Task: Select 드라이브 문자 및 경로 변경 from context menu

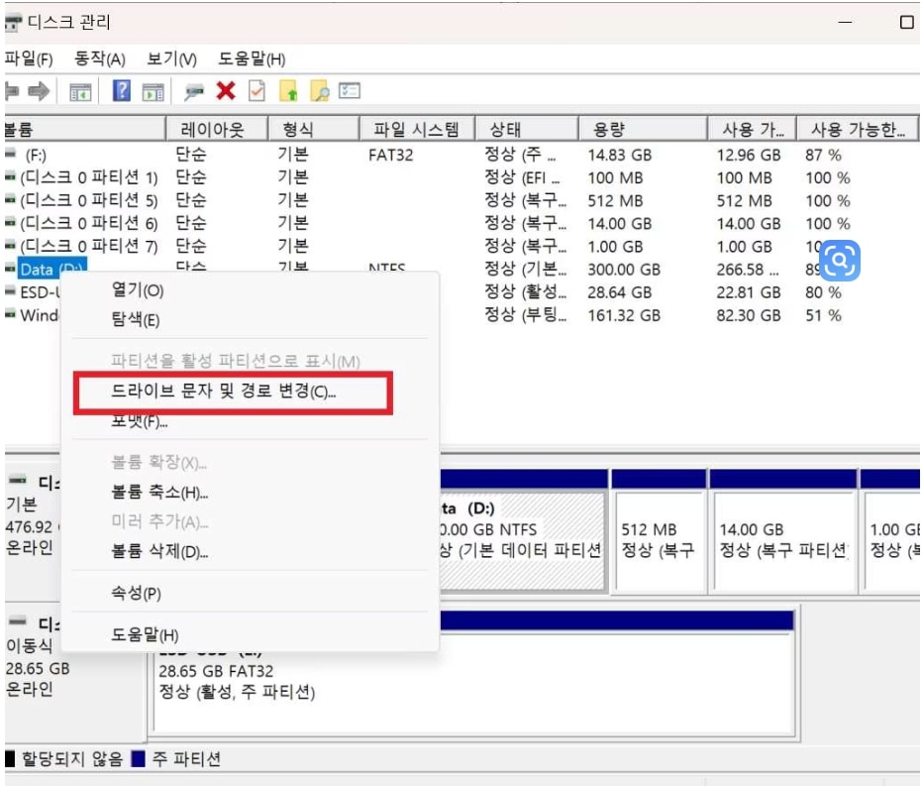Action: (223, 393)
